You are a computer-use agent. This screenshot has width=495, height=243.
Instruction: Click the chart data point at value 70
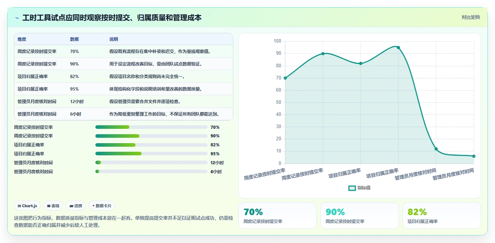pos(285,78)
